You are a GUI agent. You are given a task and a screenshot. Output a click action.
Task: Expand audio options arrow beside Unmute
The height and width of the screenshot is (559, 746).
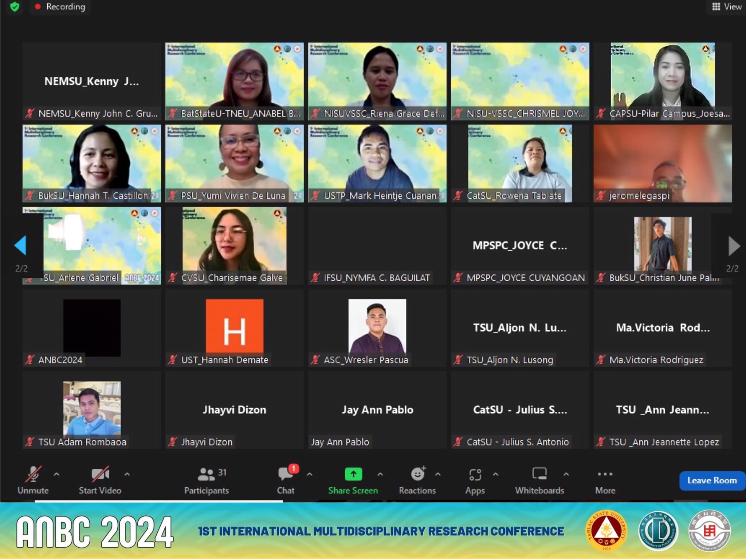(x=56, y=474)
